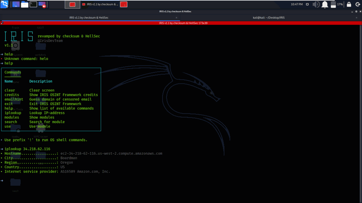Switch to IRIS v1.1 taskbar window entry

[100, 4]
